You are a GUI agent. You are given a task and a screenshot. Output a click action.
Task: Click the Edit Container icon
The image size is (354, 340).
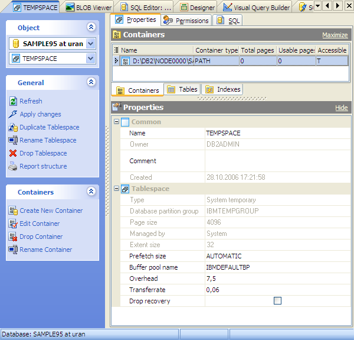coord(14,224)
